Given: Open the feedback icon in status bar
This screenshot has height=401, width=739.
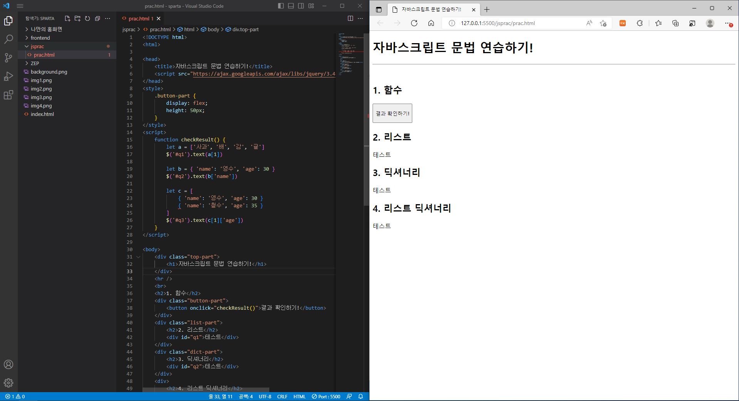Looking at the screenshot, I should coord(349,396).
